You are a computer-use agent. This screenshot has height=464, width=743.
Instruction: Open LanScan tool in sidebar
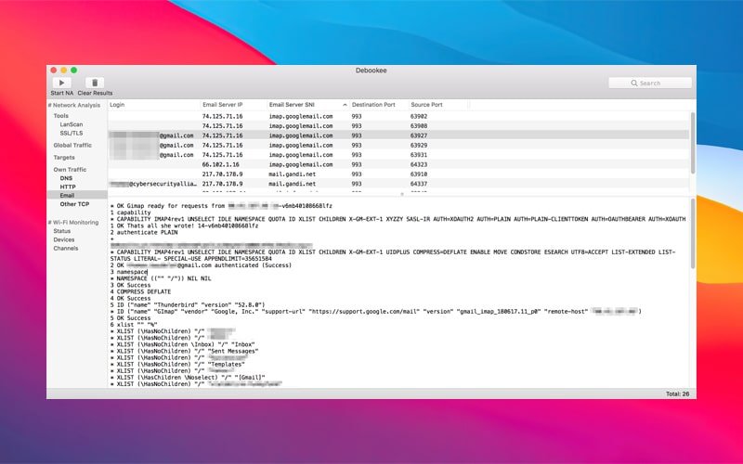click(72, 124)
